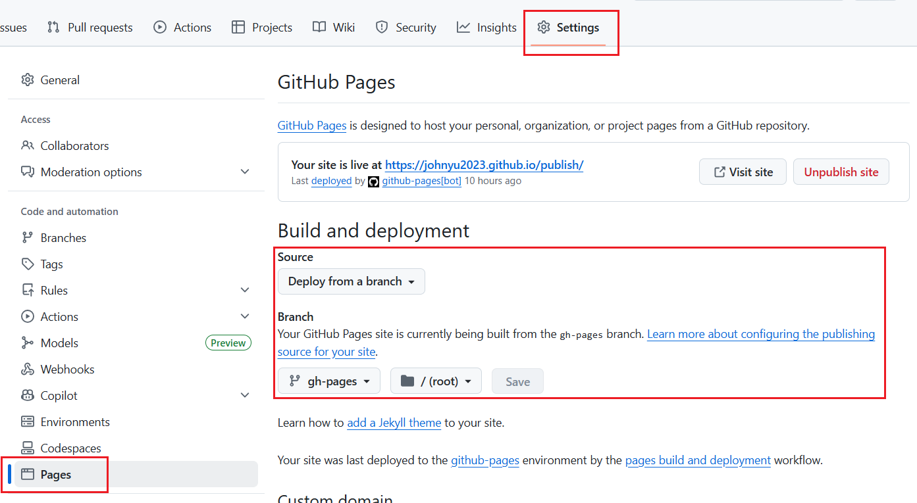Screen dimensions: 917x503
Task: Click the General gear icon in sidebar
Action: tap(28, 80)
